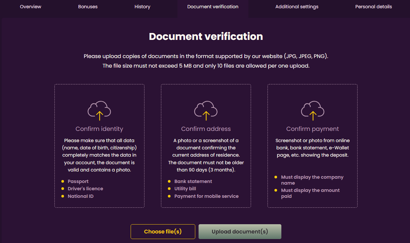Image resolution: width=410 pixels, height=243 pixels.
Task: Click the Confirm payment upload panel
Action: click(x=312, y=145)
